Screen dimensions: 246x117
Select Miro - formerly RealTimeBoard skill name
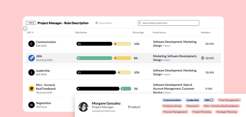(46, 87)
